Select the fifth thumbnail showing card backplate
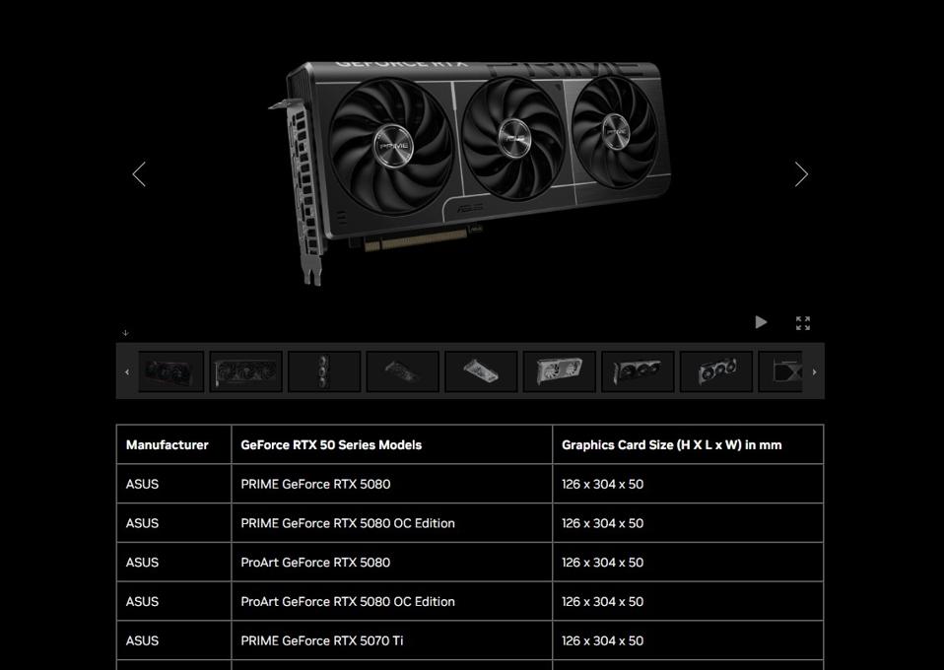Screen dimensions: 944x670 pyautogui.click(x=481, y=371)
